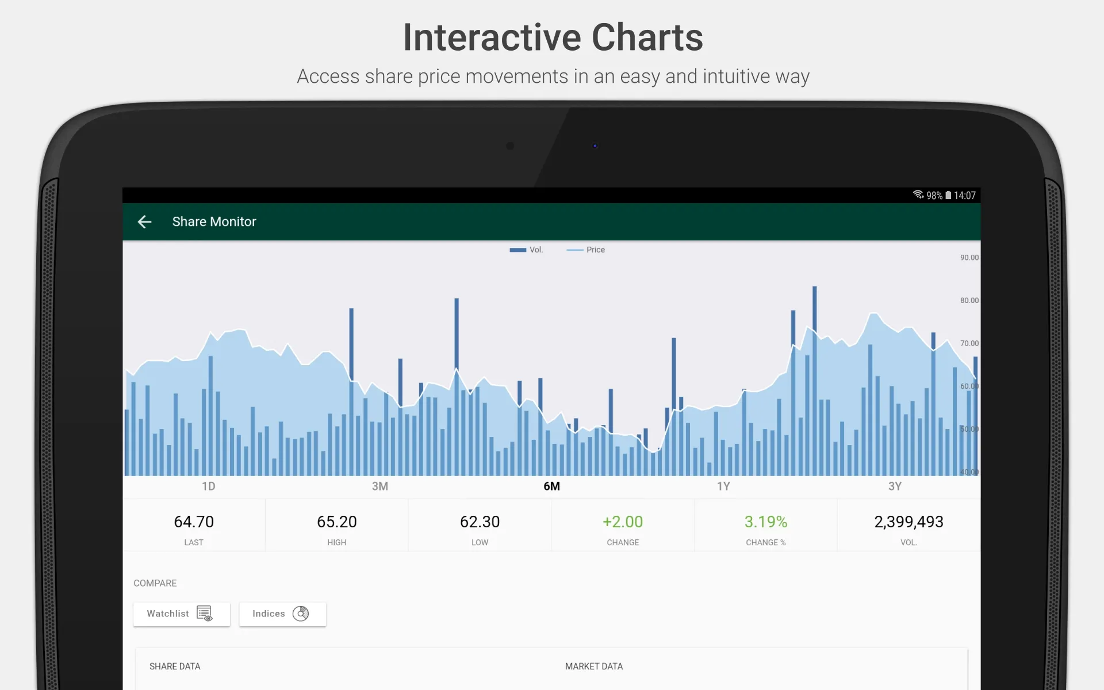Switch chart to 1Y range
This screenshot has width=1104, height=690.
click(723, 486)
